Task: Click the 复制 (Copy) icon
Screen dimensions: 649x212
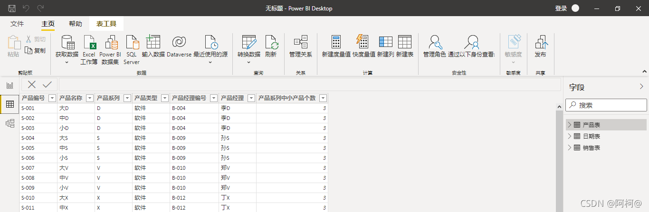Action: [29, 50]
